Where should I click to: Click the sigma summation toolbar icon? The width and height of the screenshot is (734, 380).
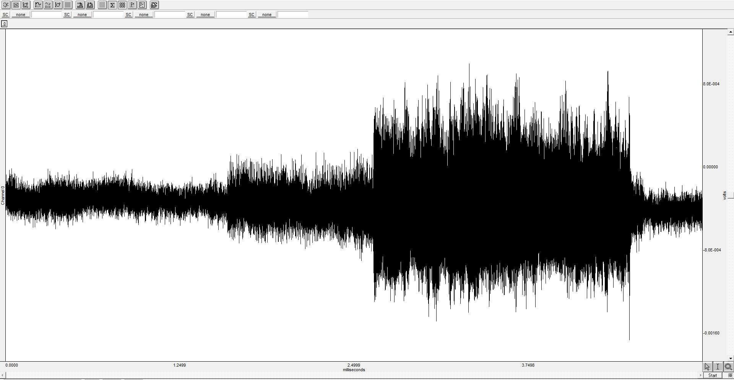(x=112, y=5)
